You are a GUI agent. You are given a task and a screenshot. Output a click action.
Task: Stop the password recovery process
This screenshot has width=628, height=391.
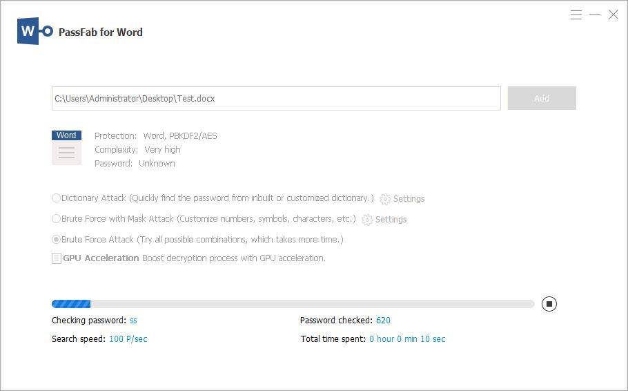click(x=549, y=304)
